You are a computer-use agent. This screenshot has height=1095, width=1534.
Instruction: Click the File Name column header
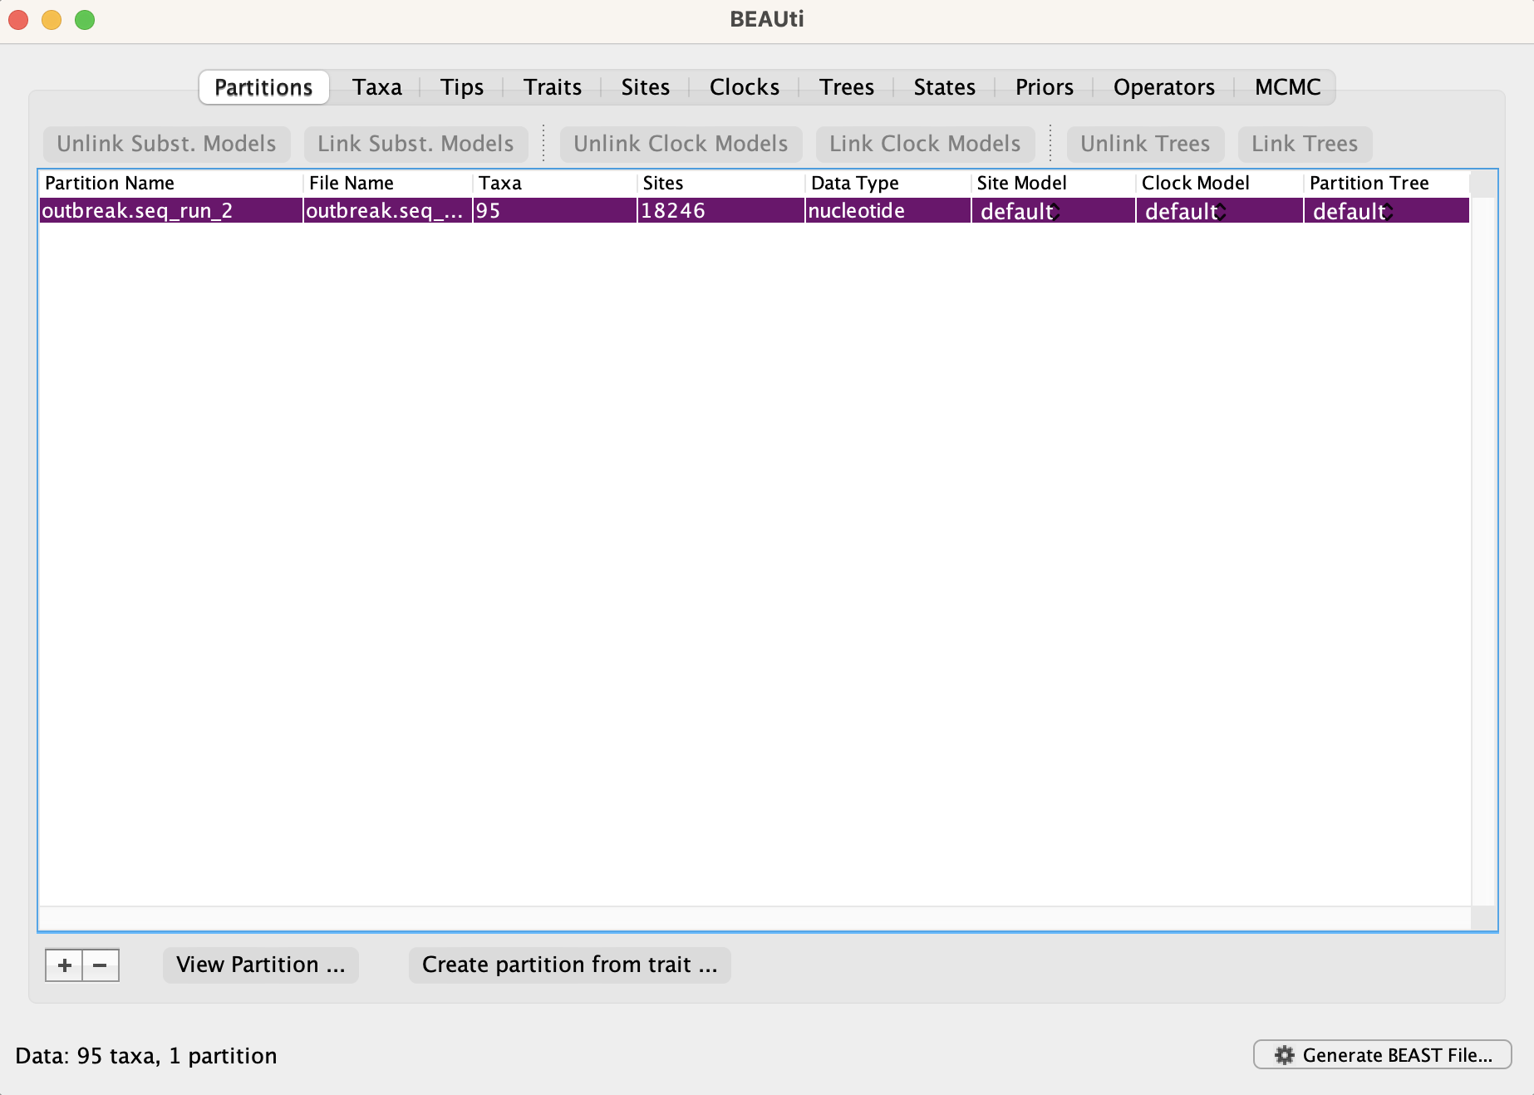387,183
